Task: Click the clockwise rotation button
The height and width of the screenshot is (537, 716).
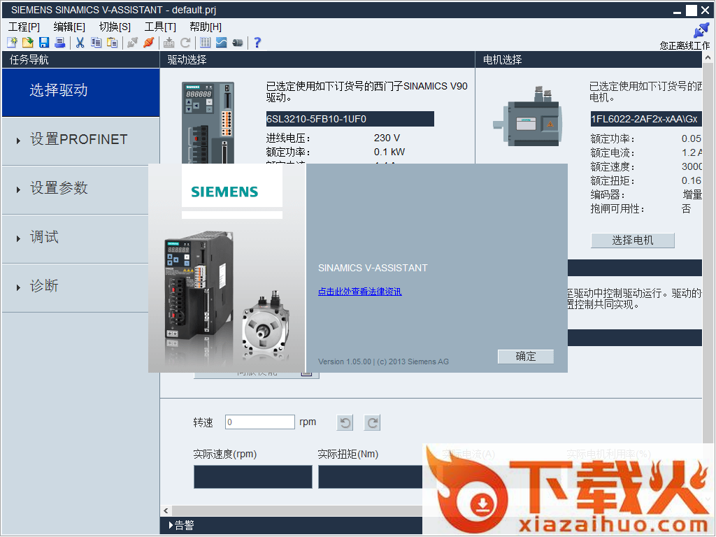Action: 372,423
